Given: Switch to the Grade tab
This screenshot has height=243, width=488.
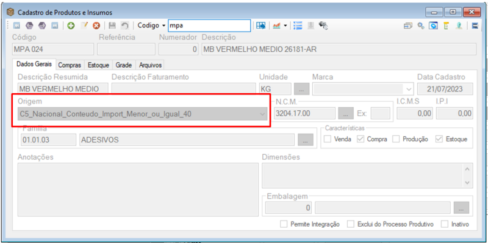Looking at the screenshot, I should click(124, 65).
